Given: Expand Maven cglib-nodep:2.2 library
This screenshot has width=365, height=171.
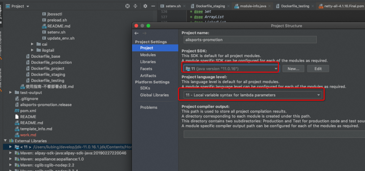Looking at the screenshot, I should (10, 165).
